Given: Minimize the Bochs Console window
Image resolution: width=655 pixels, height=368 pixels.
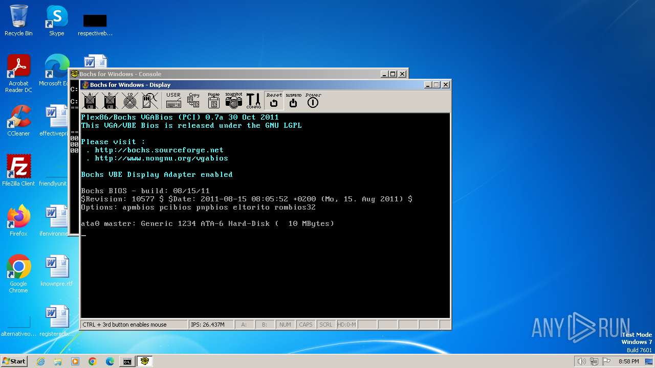Looking at the screenshot, I should coord(385,74).
